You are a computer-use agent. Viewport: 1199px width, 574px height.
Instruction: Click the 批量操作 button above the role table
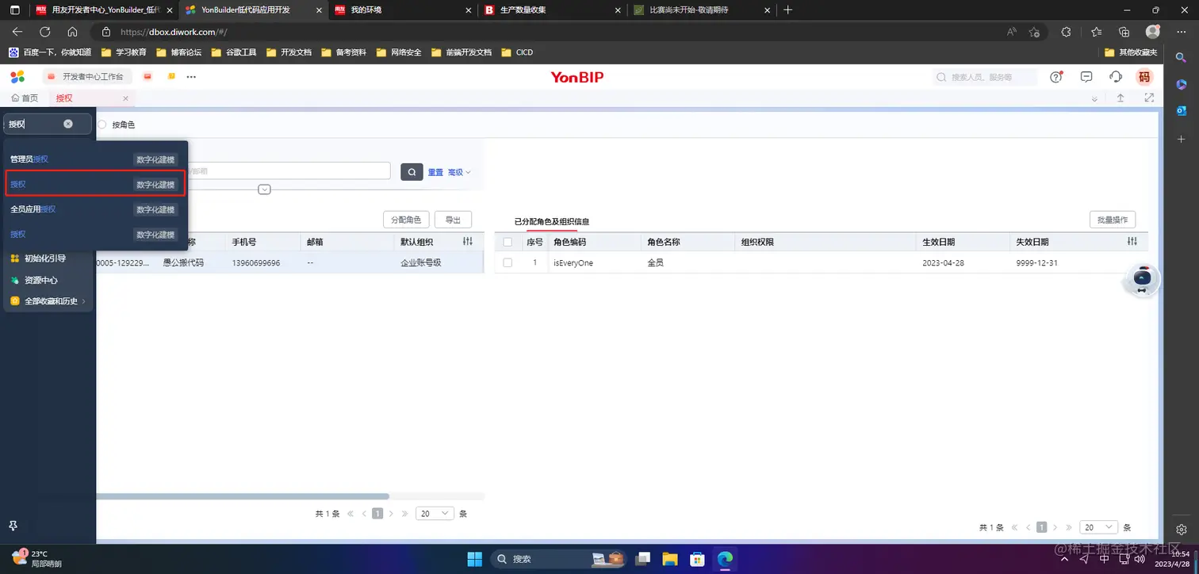[x=1112, y=219]
